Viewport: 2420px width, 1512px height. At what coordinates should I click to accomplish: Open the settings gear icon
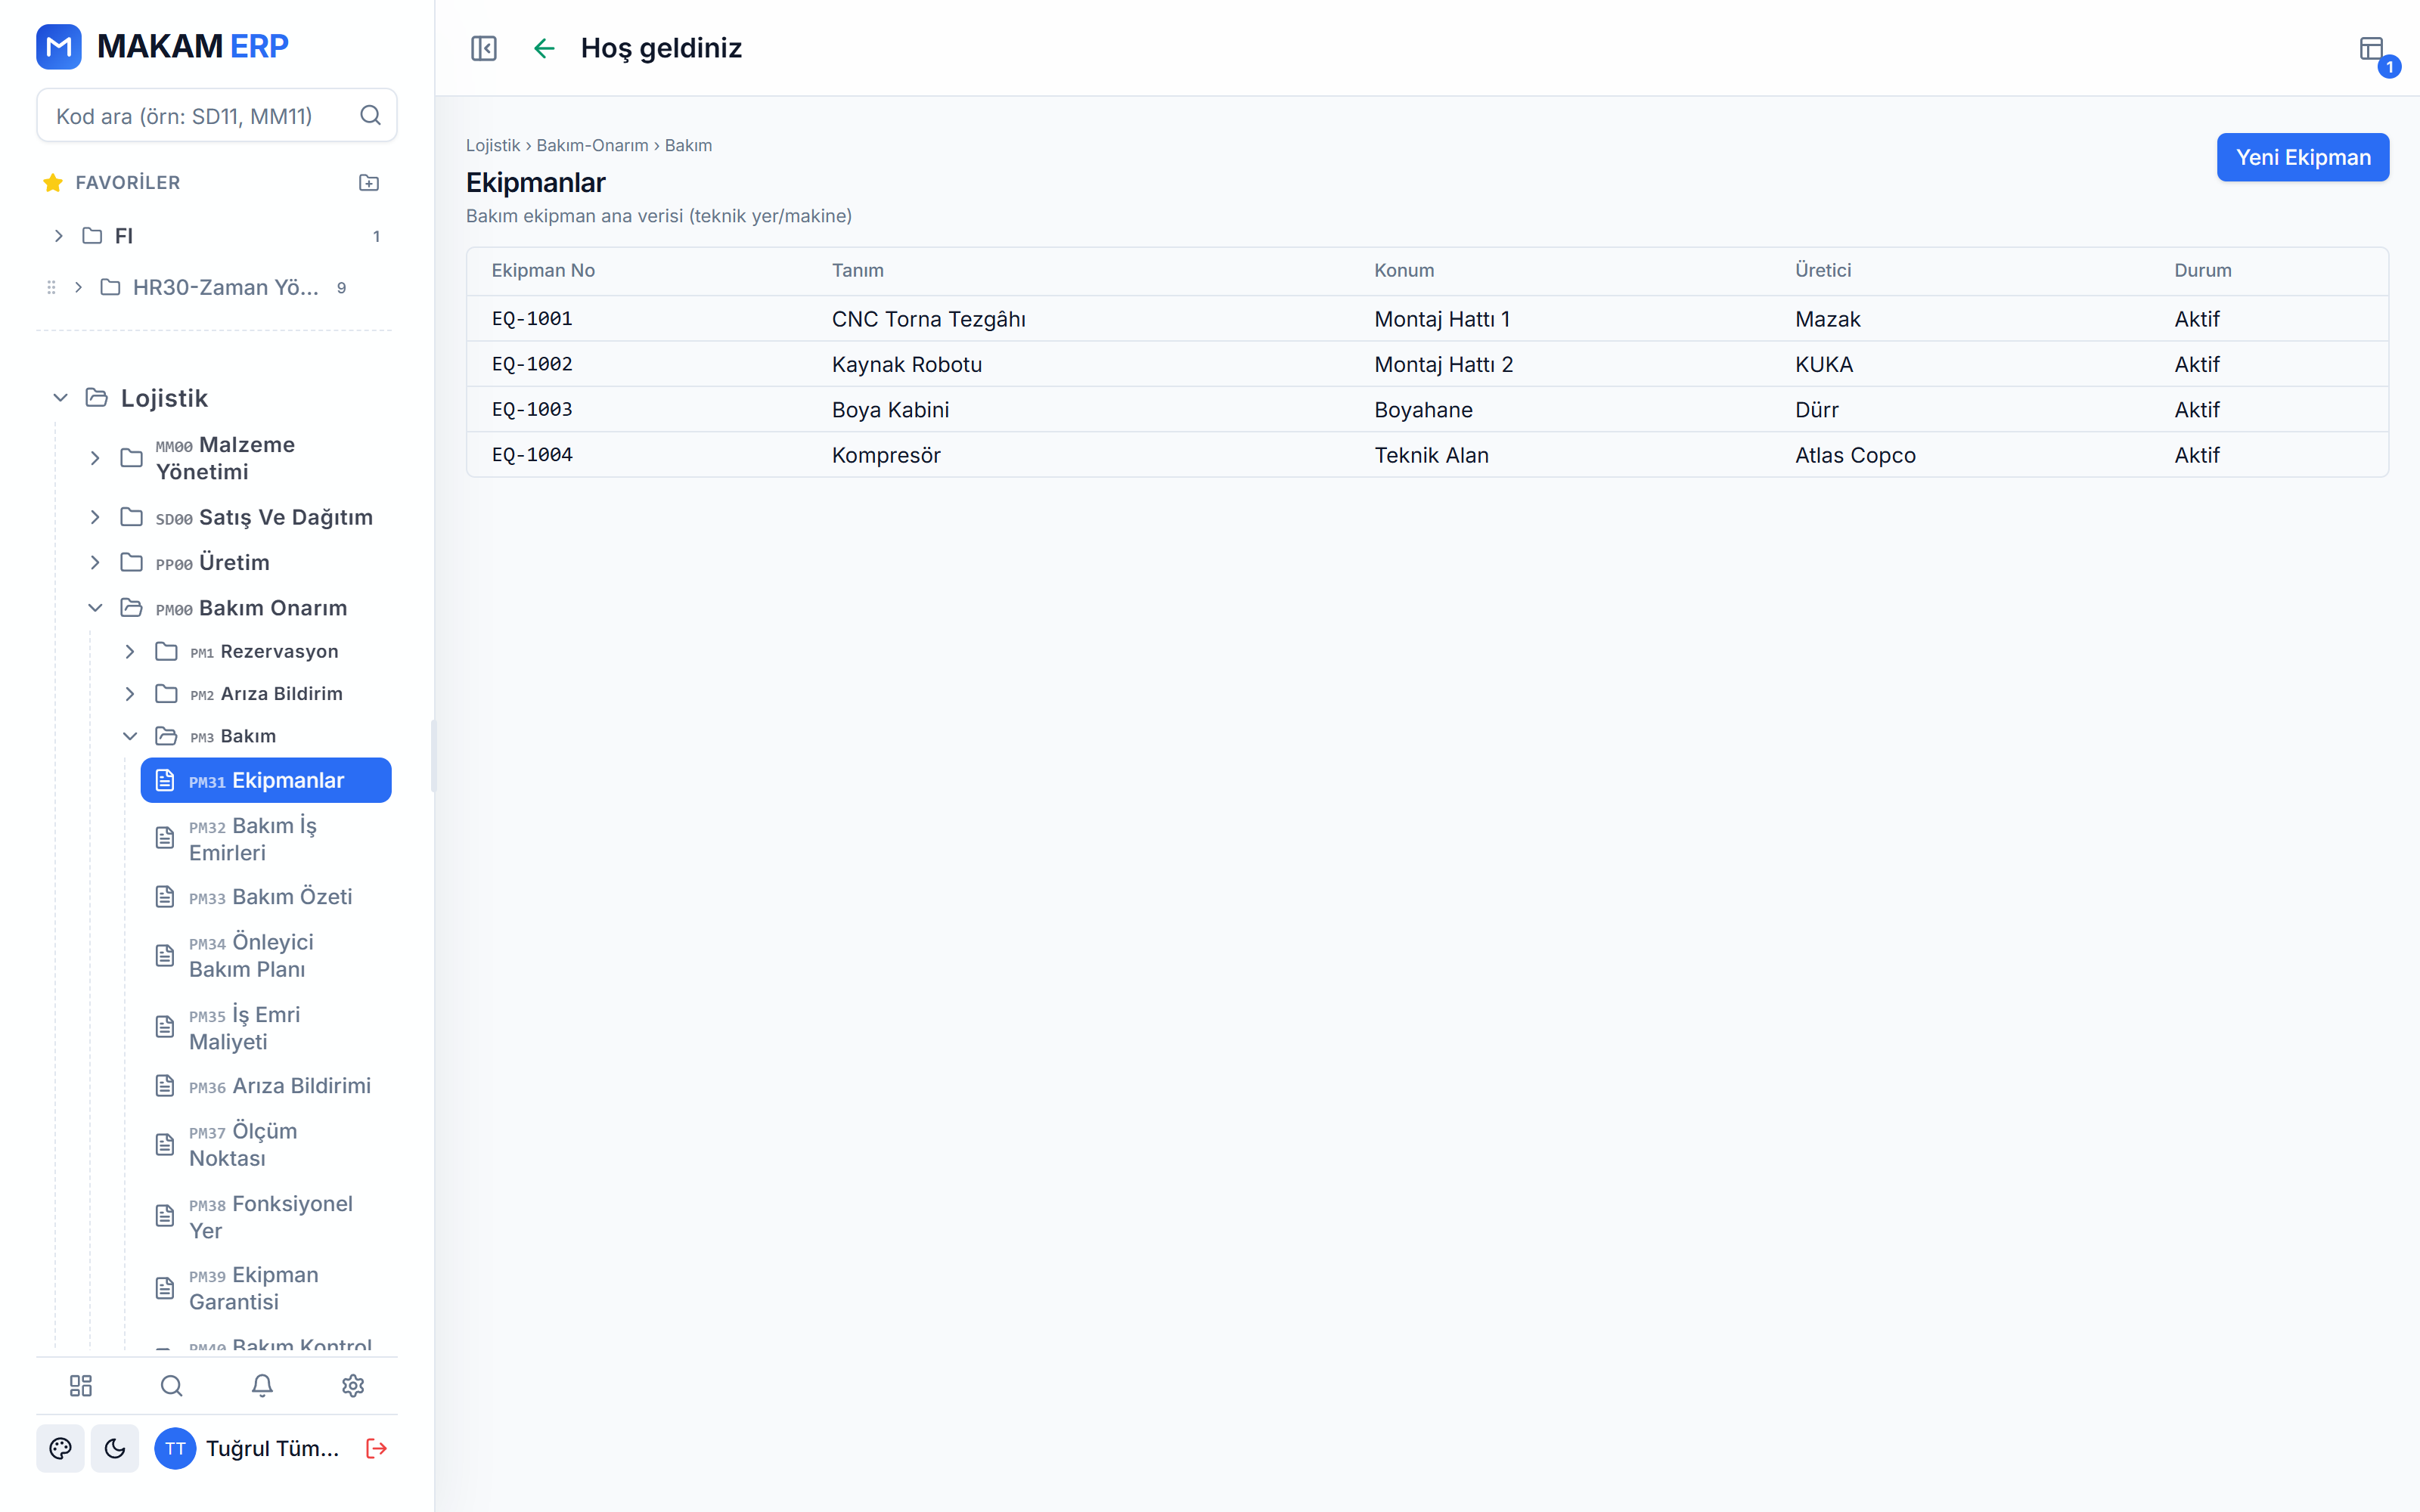click(x=353, y=1385)
